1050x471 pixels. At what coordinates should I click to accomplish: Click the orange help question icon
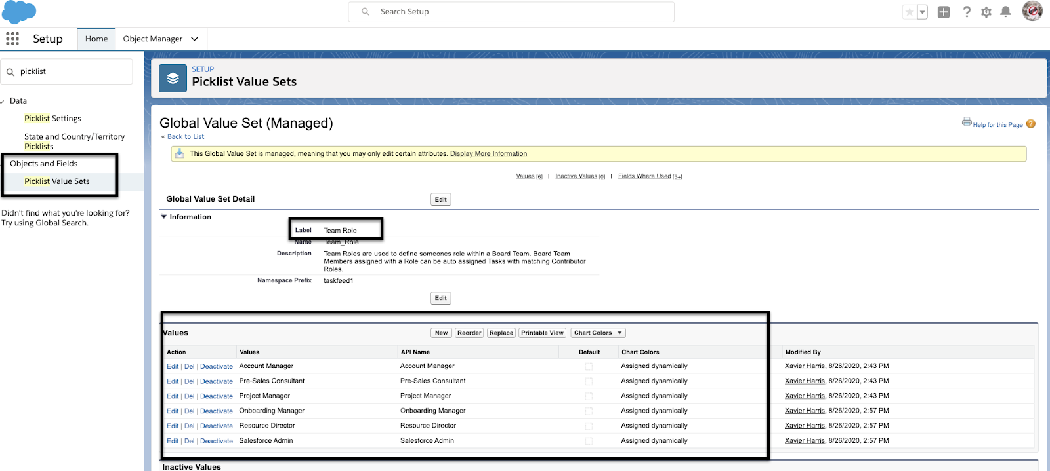1030,124
